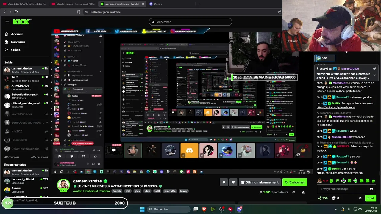Viewport: 381px width, 214px height.
Task: Go back with the browser back arrow
Action: pyautogui.click(x=4, y=12)
